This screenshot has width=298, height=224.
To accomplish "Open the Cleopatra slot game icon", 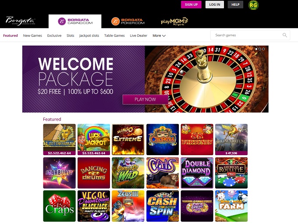I will (163, 139).
